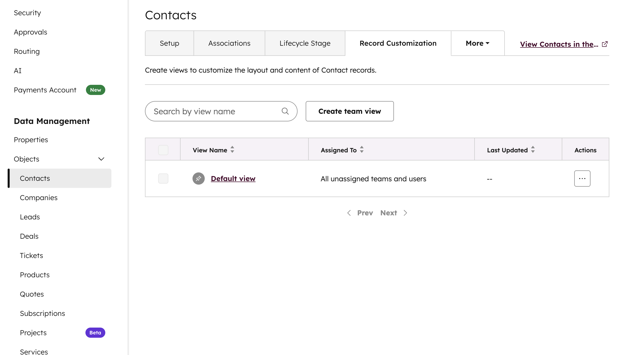Select Companies in the sidebar
620x355 pixels.
point(39,198)
